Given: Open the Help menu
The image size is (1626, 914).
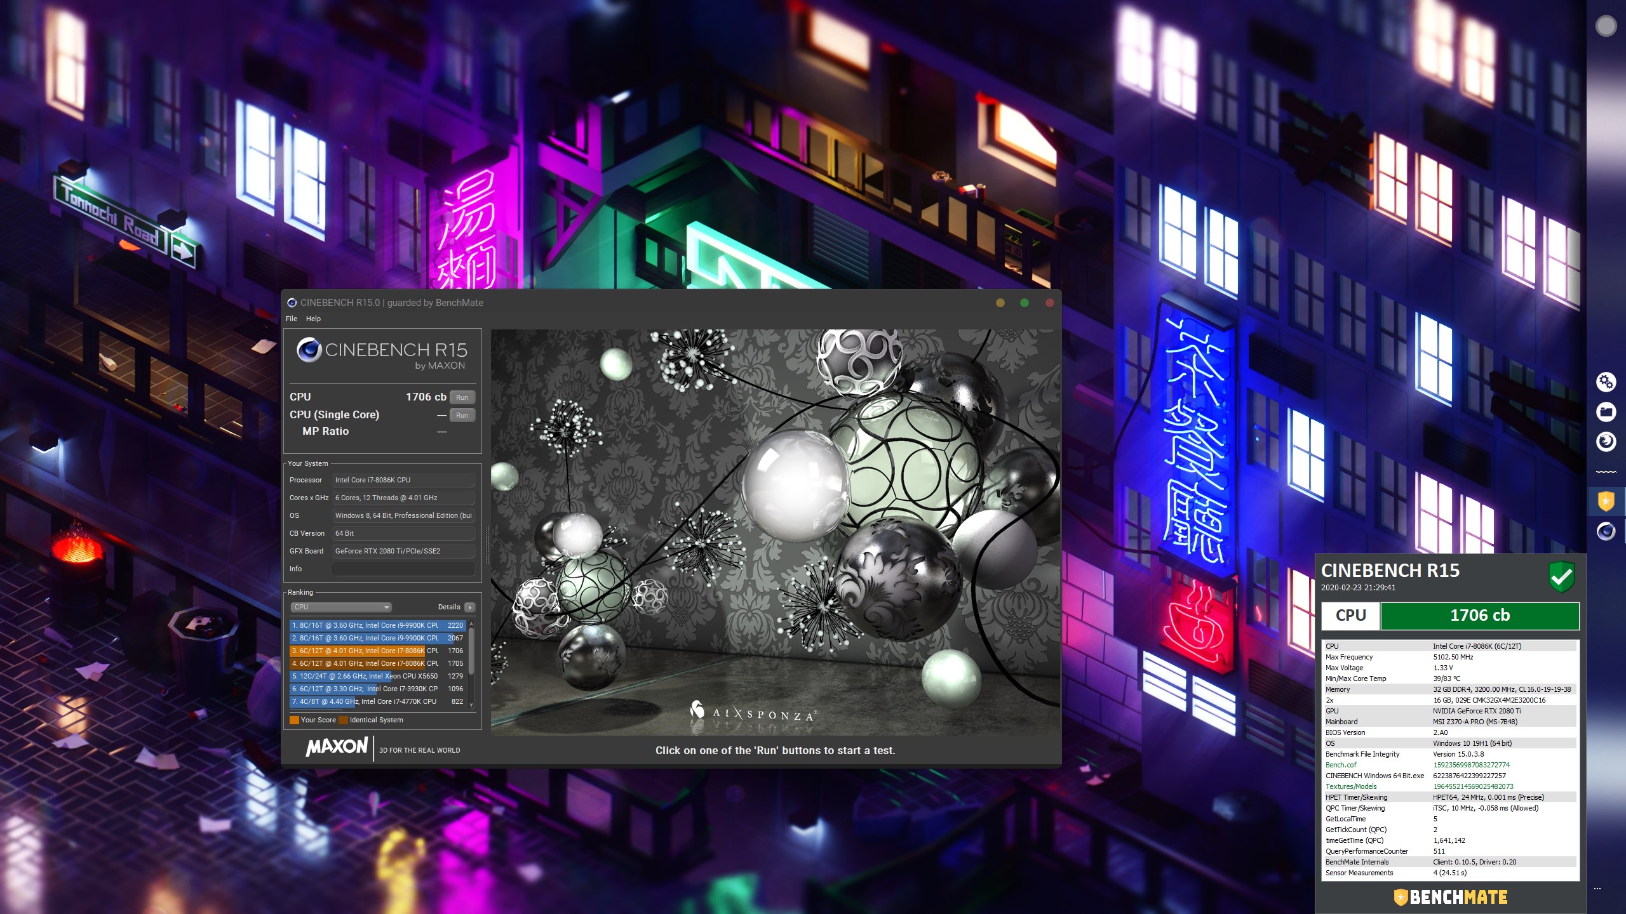Looking at the screenshot, I should click(313, 319).
